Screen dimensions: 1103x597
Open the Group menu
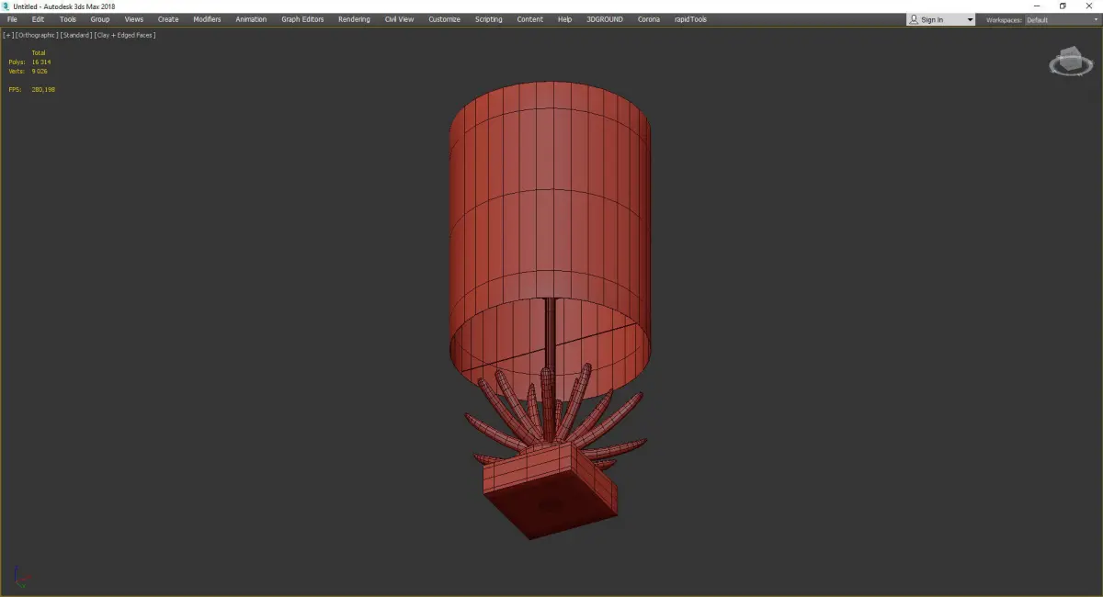click(99, 19)
